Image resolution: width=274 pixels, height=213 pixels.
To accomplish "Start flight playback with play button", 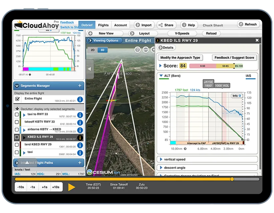I will 71,187.
